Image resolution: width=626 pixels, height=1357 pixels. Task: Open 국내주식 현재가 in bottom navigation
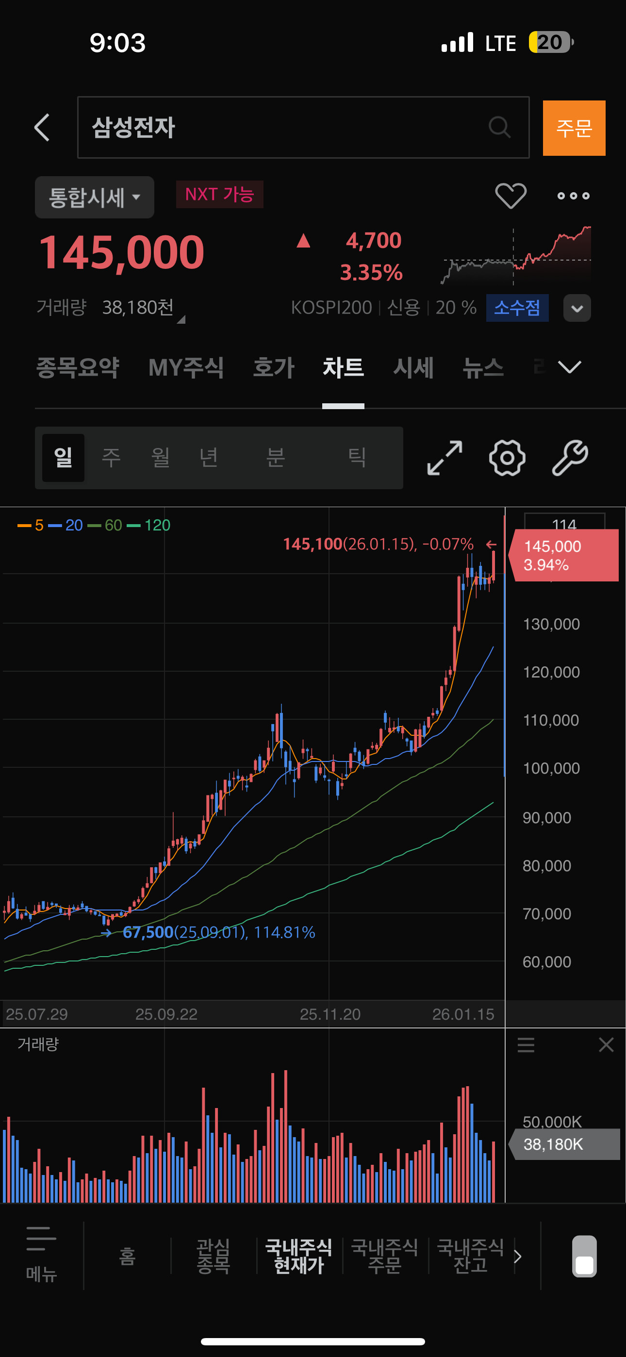coord(299,1256)
